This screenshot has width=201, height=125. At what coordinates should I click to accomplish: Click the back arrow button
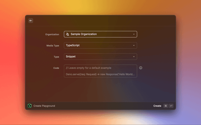click(x=30, y=21)
